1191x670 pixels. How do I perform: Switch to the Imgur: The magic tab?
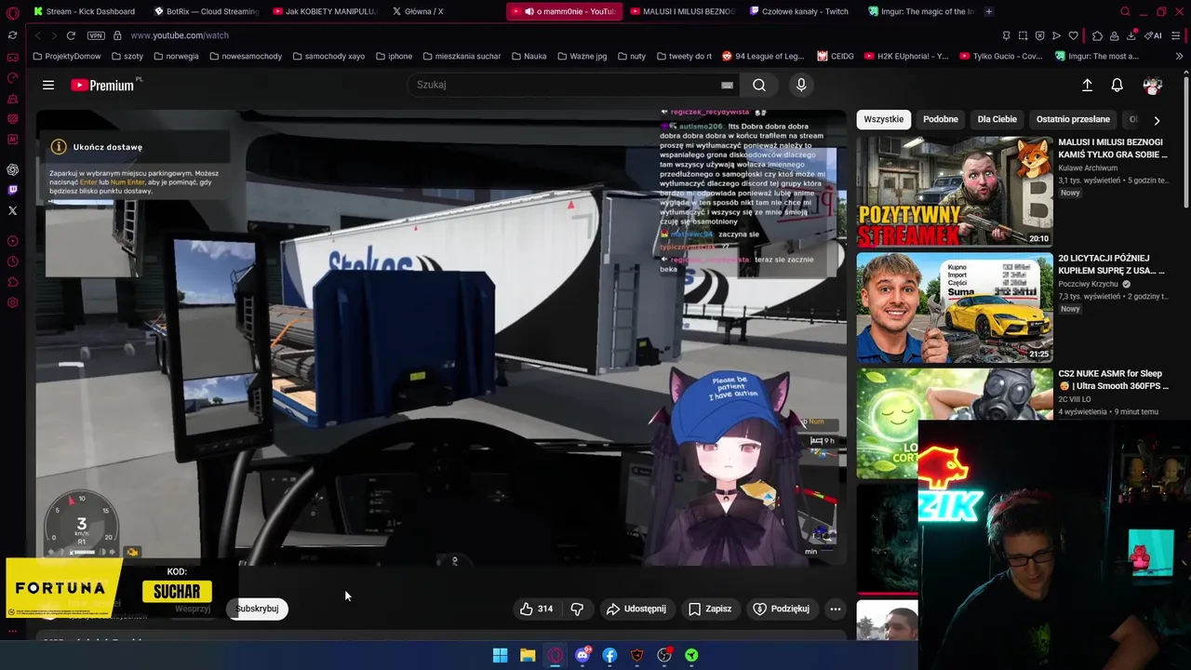[x=920, y=11]
